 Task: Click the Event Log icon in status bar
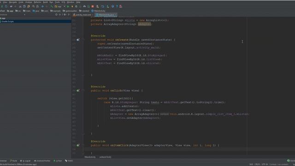tap(289, 161)
